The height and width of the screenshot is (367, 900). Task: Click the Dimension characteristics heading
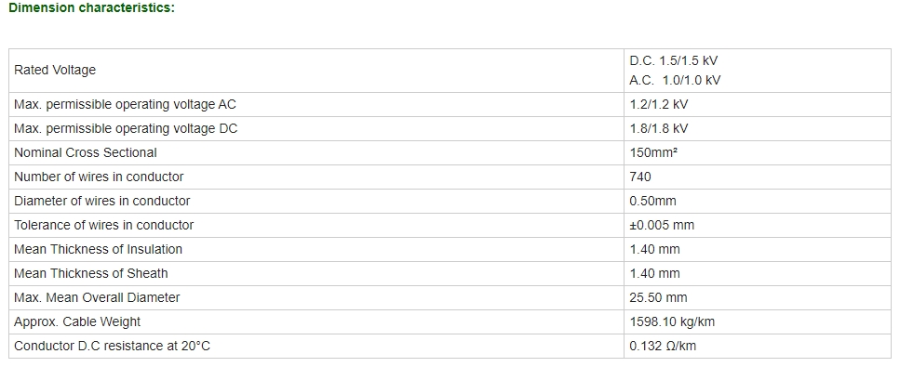pyautogui.click(x=92, y=8)
